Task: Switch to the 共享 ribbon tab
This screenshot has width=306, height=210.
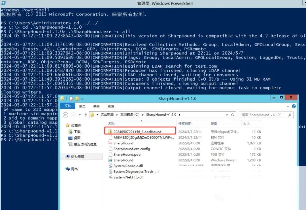Action: [96, 106]
